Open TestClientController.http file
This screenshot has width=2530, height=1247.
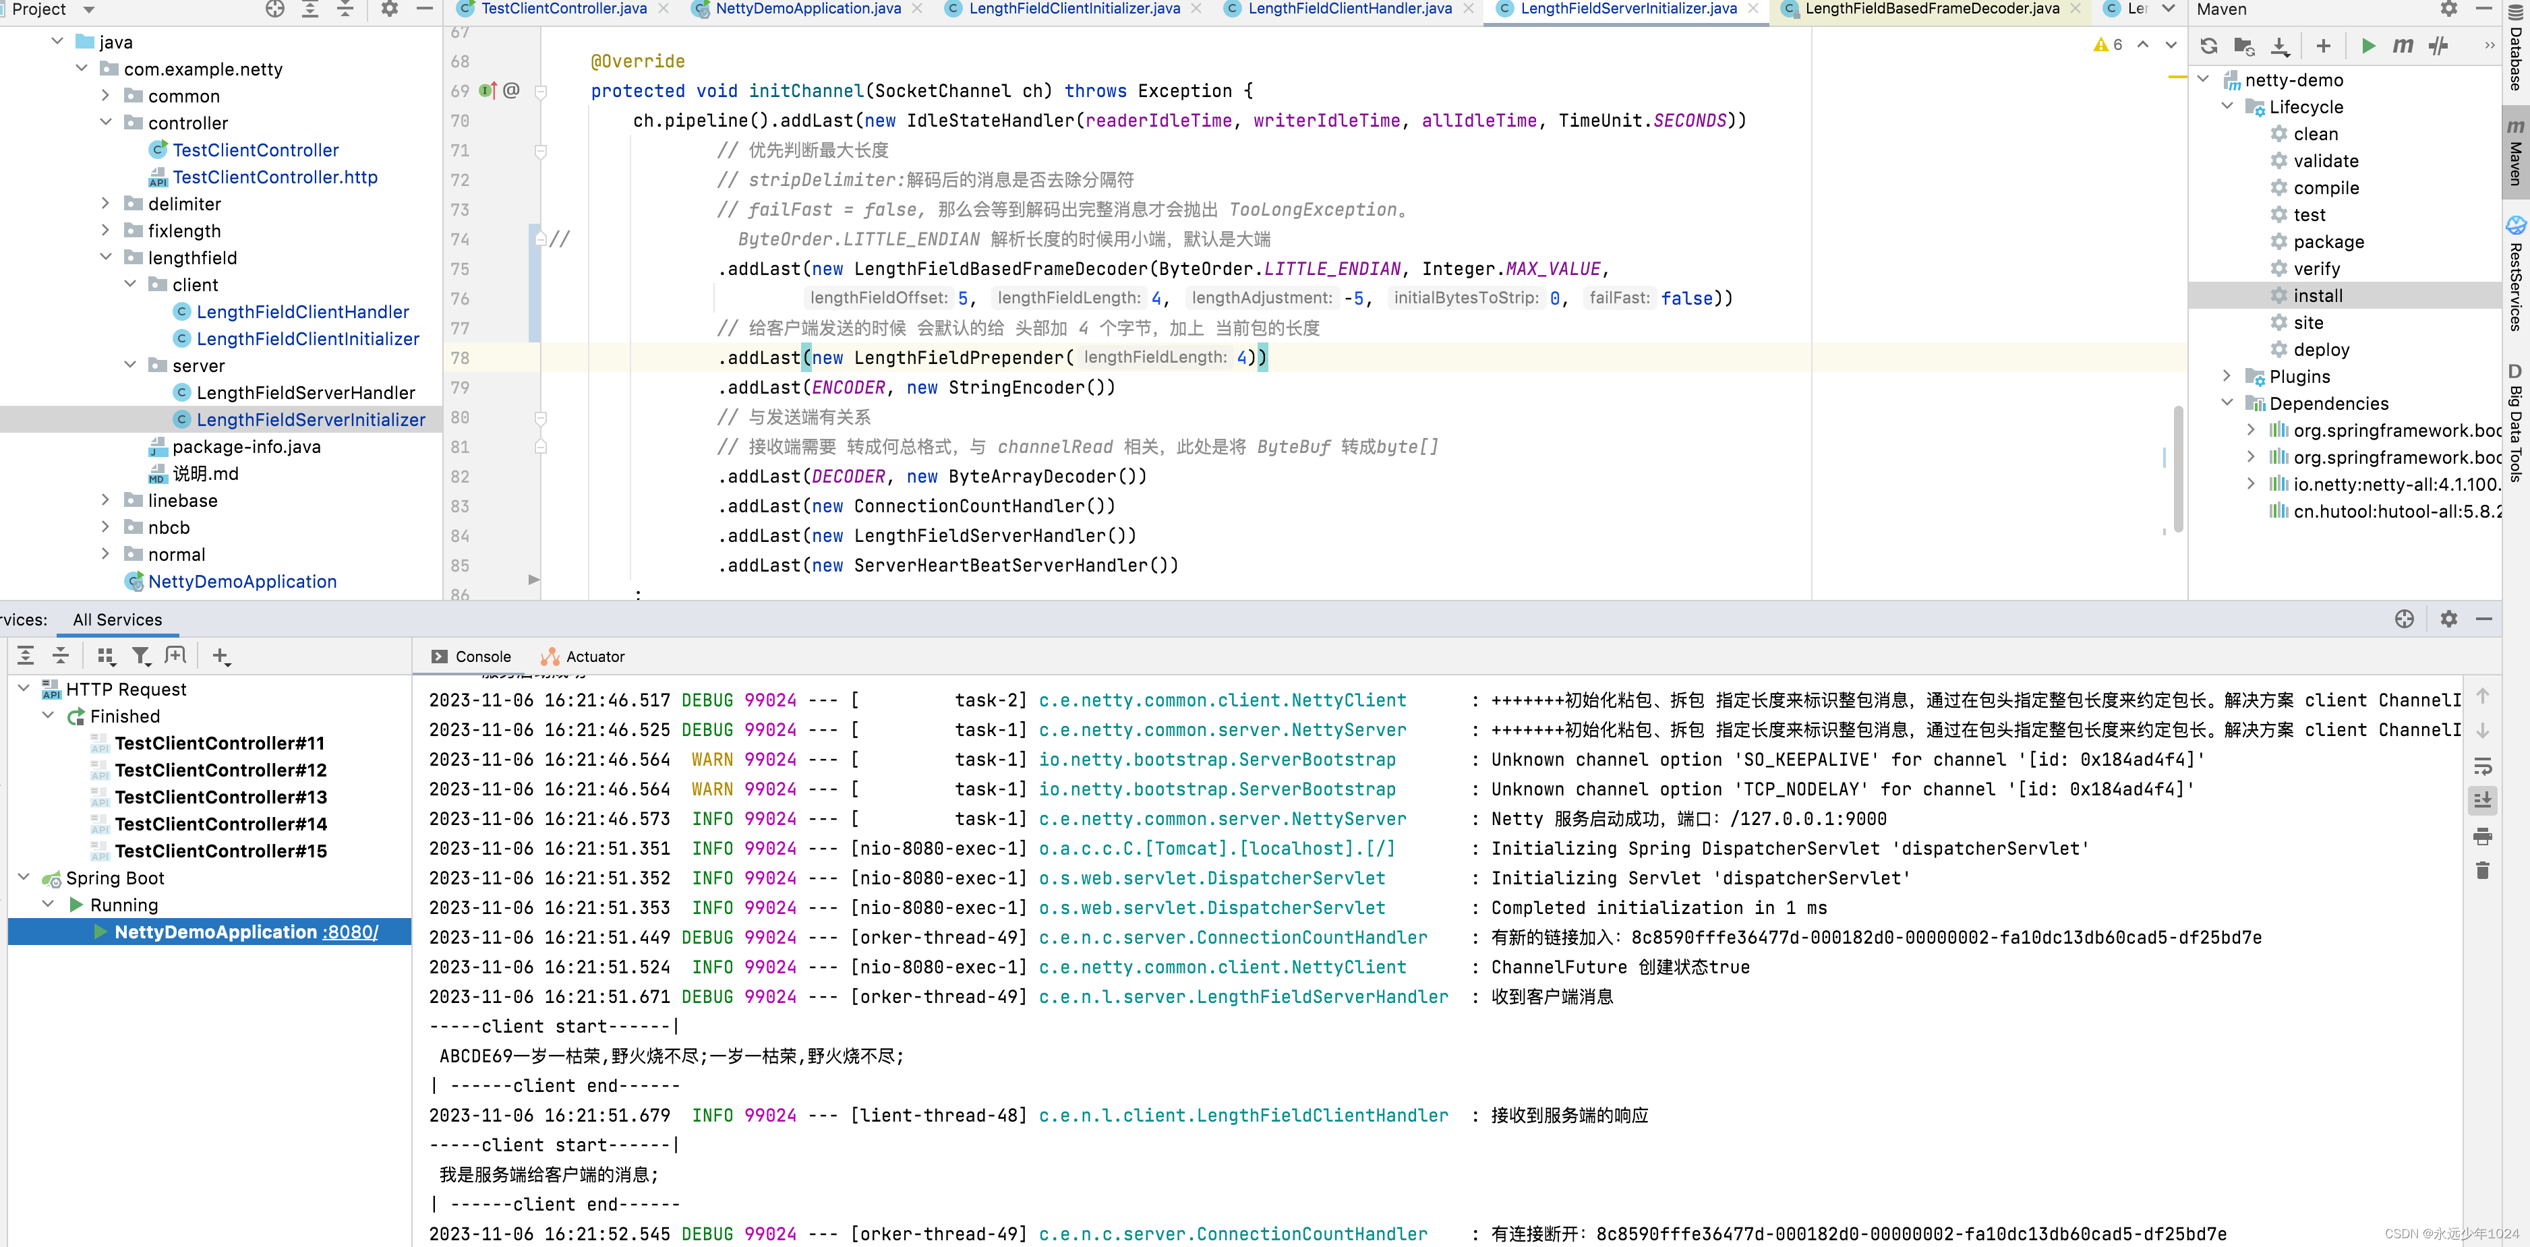pyautogui.click(x=275, y=177)
